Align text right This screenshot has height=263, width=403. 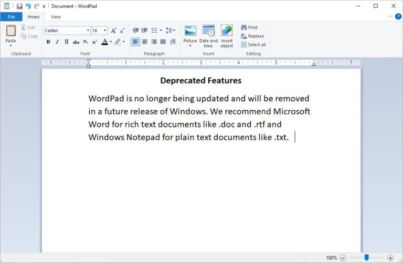[154, 41]
